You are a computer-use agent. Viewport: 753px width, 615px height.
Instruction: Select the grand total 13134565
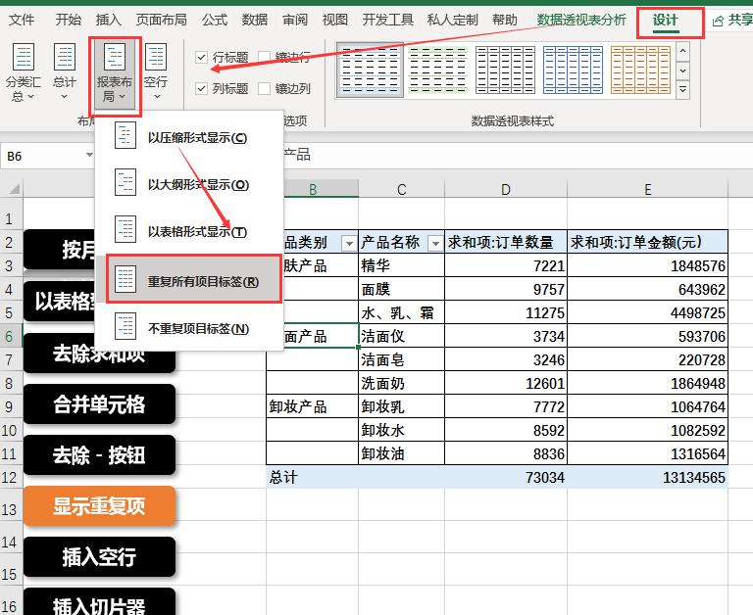tap(647, 477)
